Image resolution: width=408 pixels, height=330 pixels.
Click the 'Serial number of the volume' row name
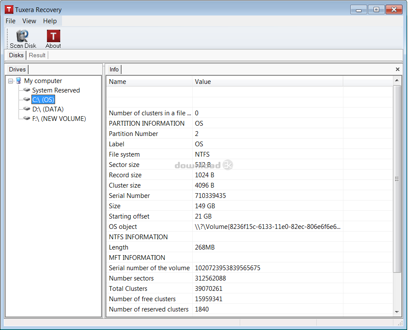[149, 268]
